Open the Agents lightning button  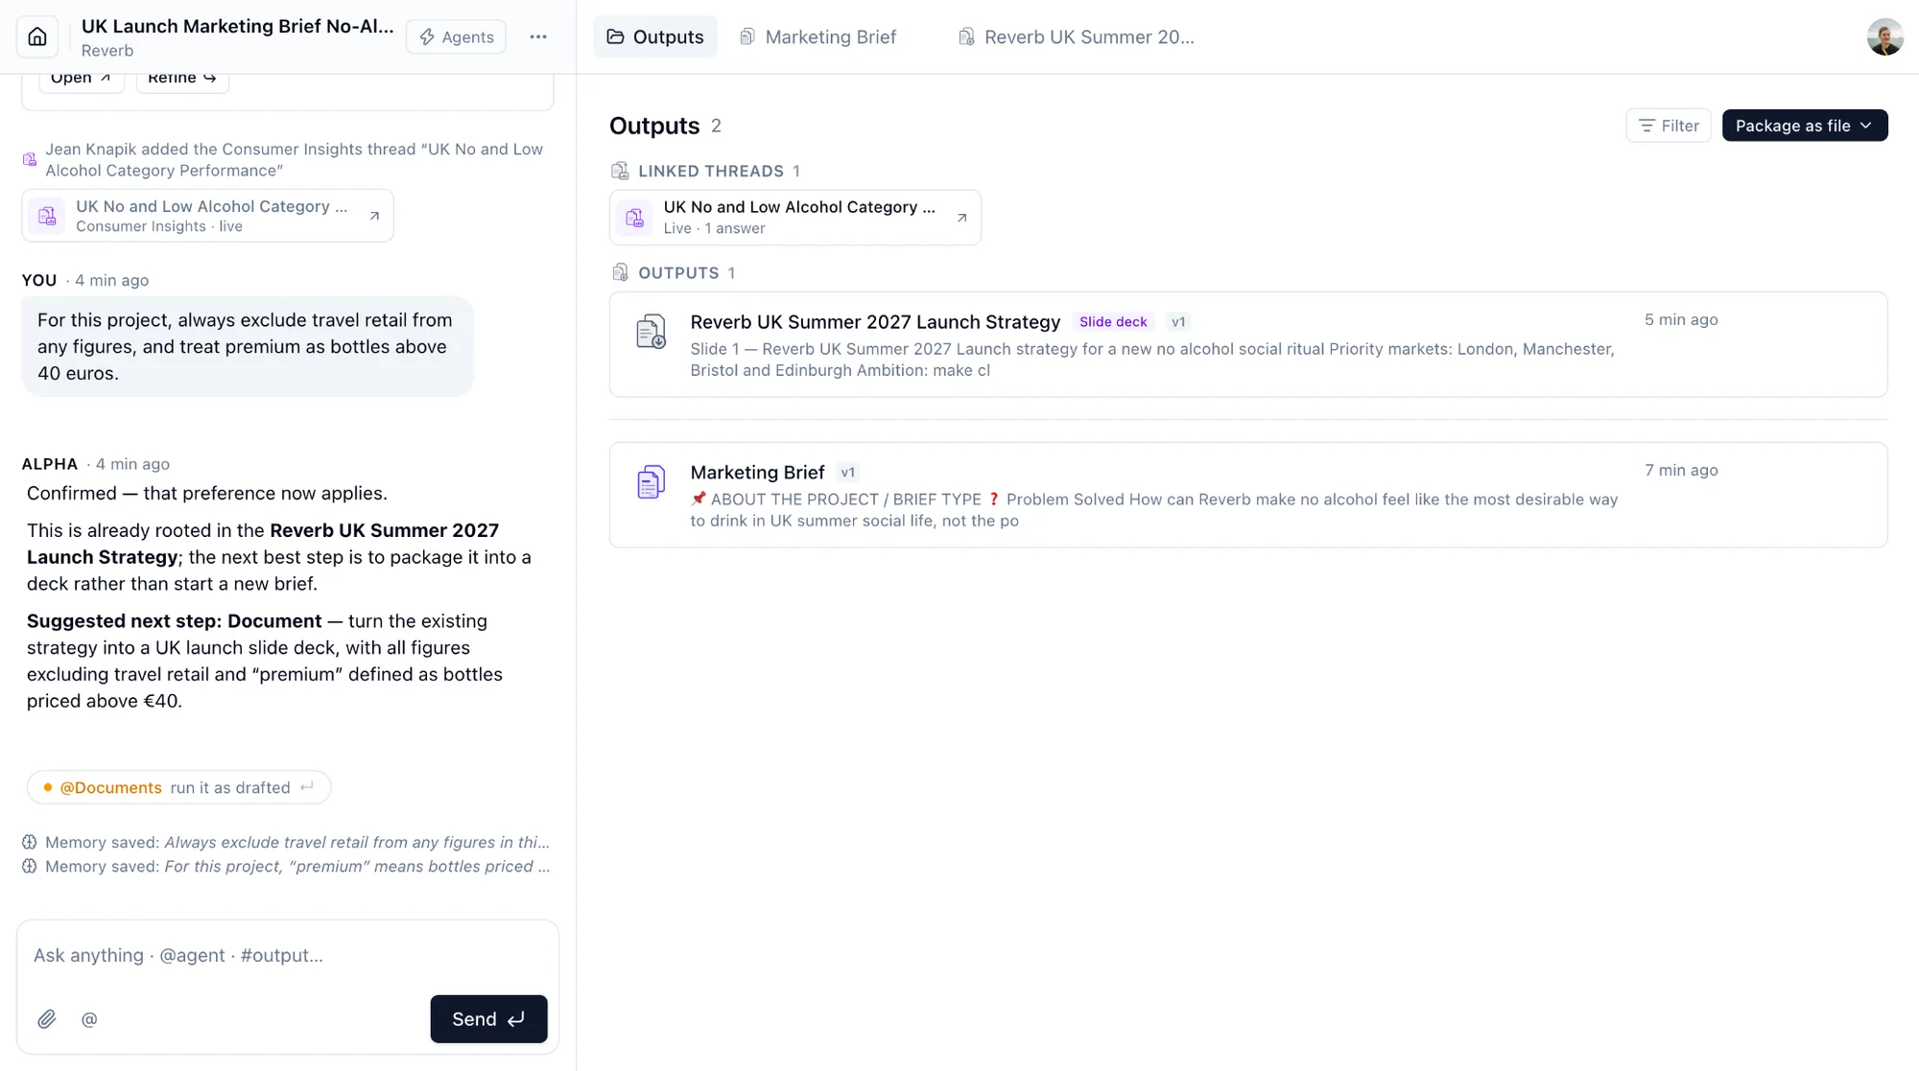pyautogui.click(x=456, y=36)
